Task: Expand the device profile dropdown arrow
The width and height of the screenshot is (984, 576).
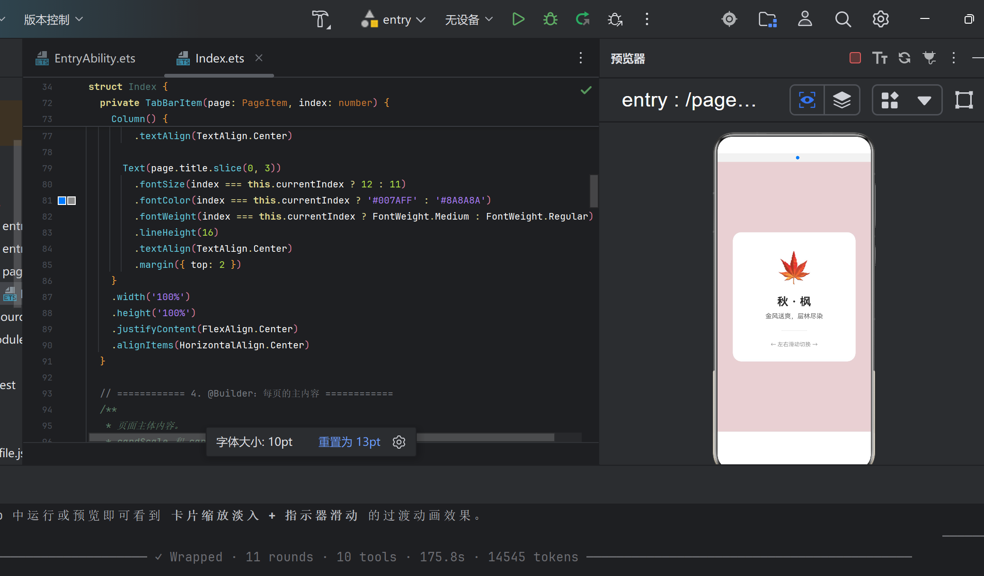Action: point(924,100)
